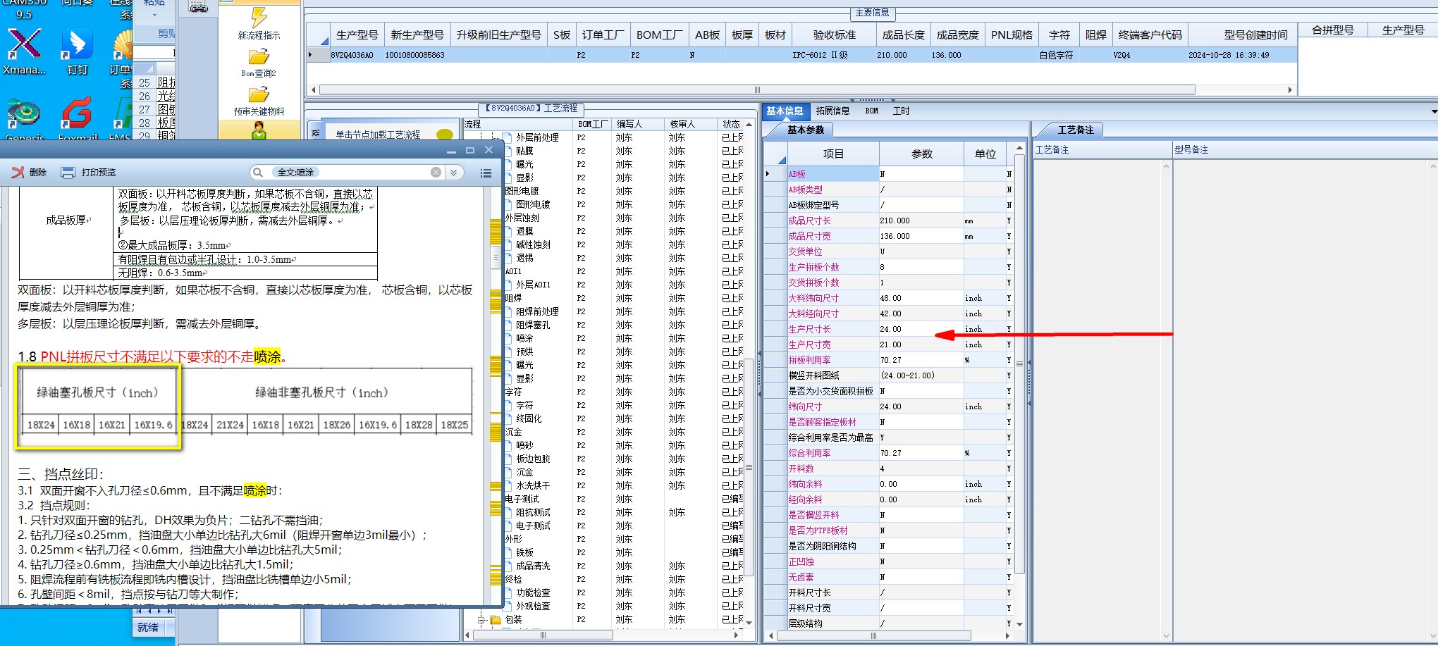Click the 项目 column header
The height and width of the screenshot is (646, 1438).
[833, 154]
